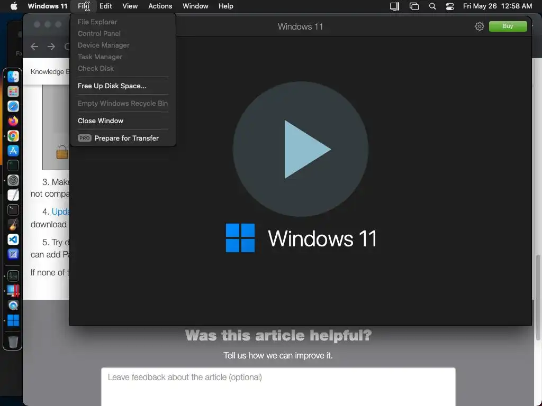Image resolution: width=542 pixels, height=406 pixels.
Task: Go forward in the browser window
Action: (51, 47)
